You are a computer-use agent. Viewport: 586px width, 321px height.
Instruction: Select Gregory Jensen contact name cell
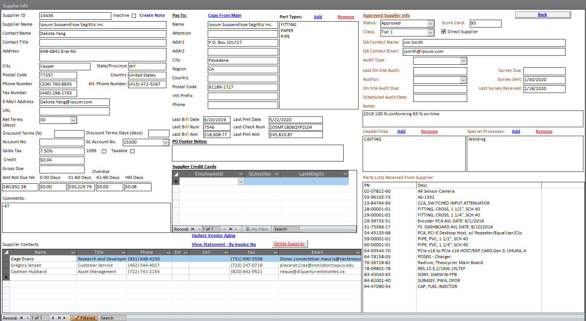(x=43, y=265)
